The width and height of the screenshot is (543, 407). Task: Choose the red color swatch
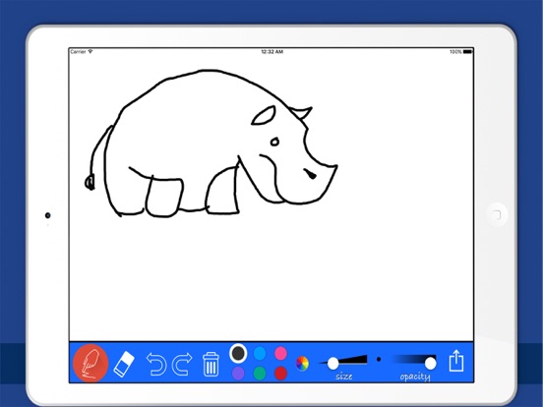pos(280,374)
